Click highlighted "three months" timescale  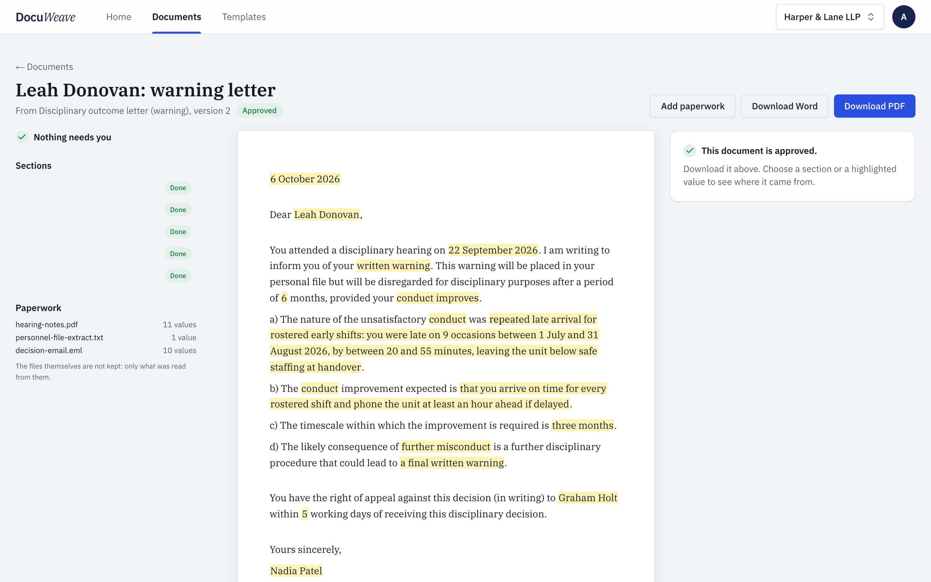click(x=583, y=425)
